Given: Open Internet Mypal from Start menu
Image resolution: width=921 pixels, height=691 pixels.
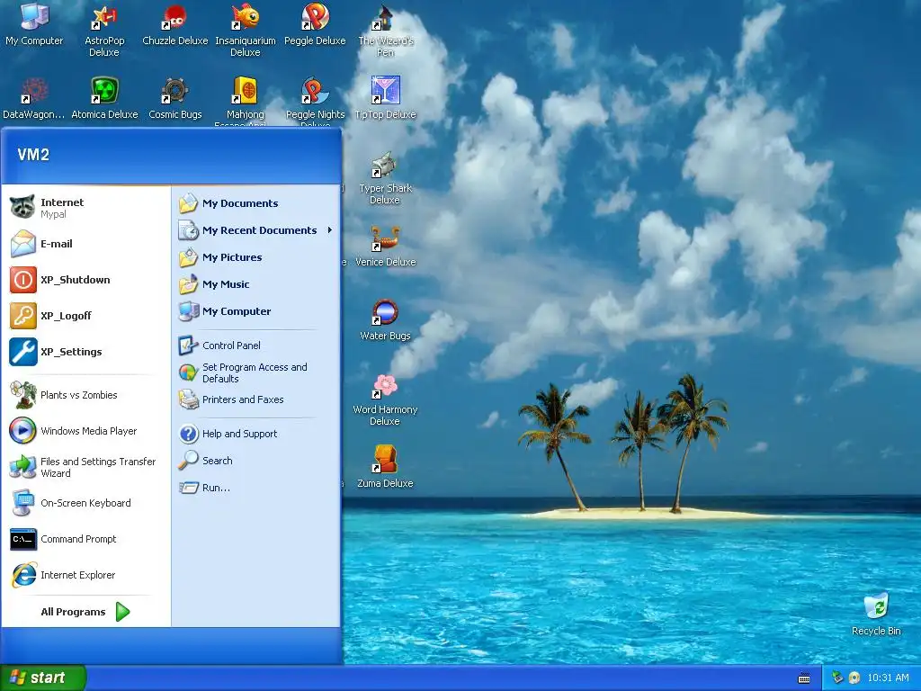Looking at the screenshot, I should click(86, 208).
